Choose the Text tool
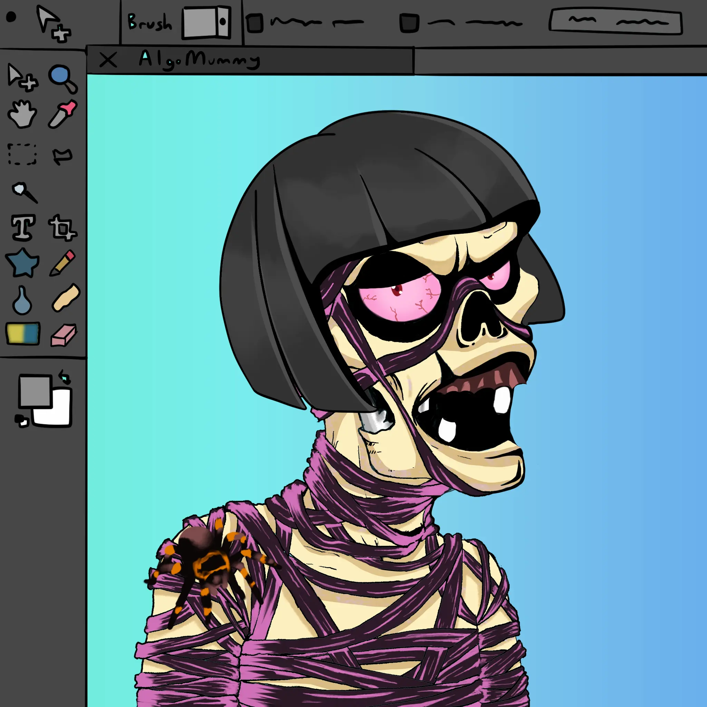 (23, 227)
